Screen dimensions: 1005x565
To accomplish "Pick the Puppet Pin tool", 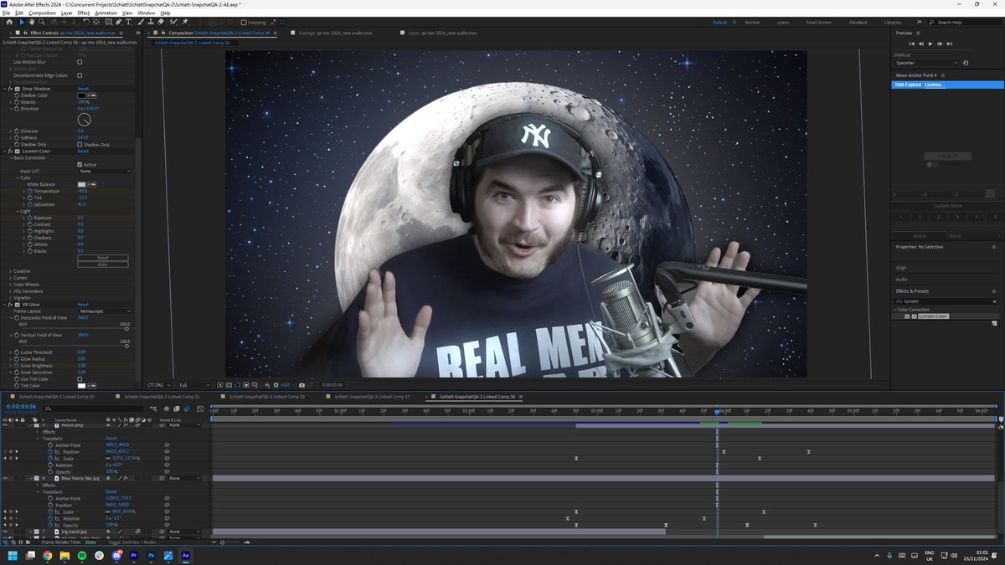I will tap(185, 22).
